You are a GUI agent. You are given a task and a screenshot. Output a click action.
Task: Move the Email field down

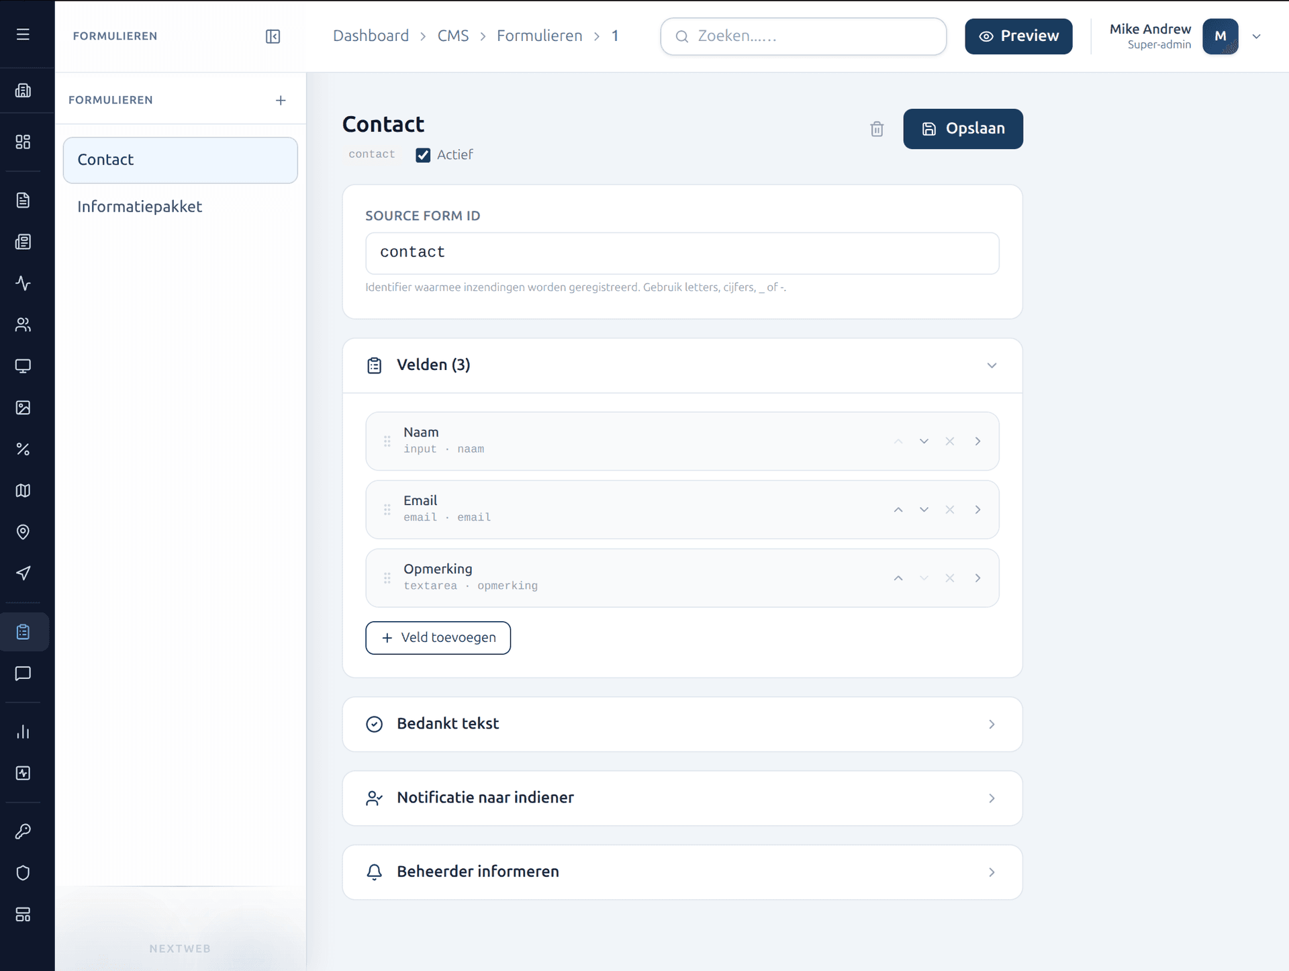tap(924, 510)
